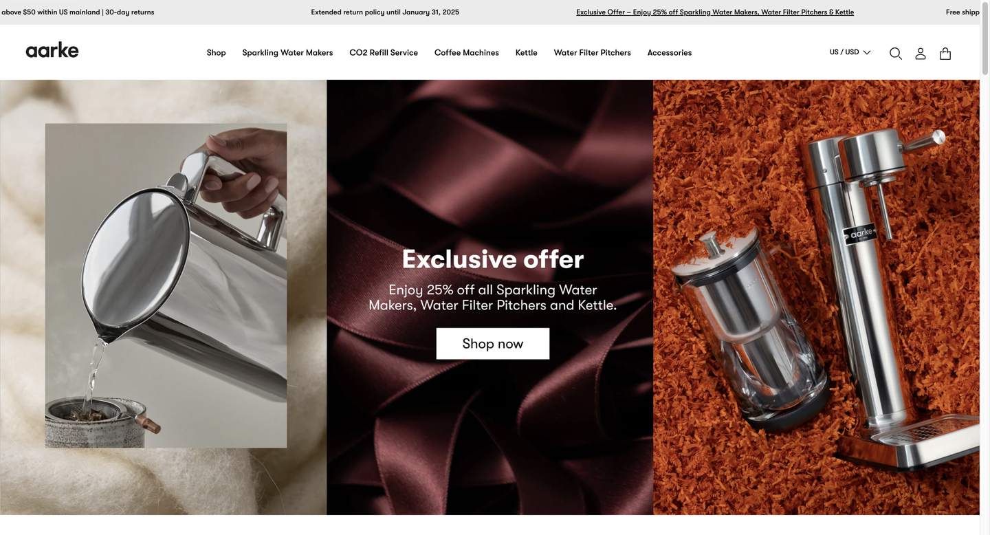Click the chevron beside US / USD
The width and height of the screenshot is (990, 535).
pyautogui.click(x=867, y=52)
